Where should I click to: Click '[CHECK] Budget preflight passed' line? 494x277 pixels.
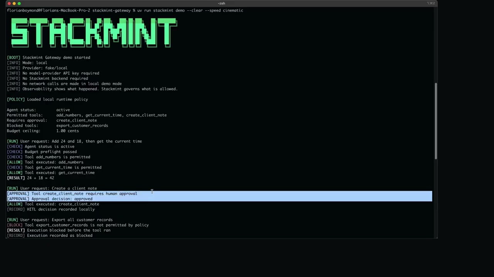pyautogui.click(x=42, y=152)
